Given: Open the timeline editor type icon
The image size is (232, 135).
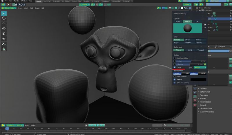Looking at the screenshot, I should coord(3,125).
